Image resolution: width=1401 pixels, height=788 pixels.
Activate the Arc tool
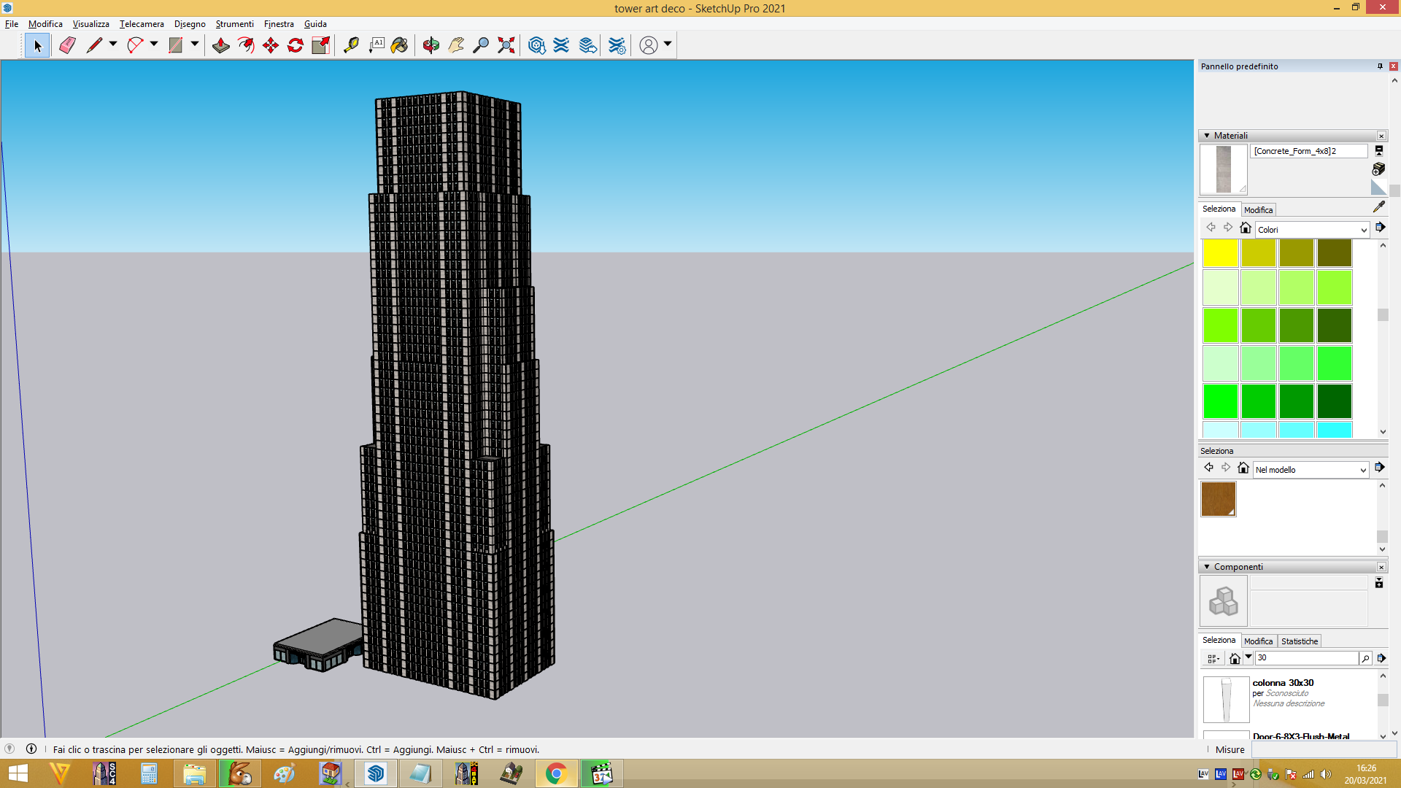135,45
